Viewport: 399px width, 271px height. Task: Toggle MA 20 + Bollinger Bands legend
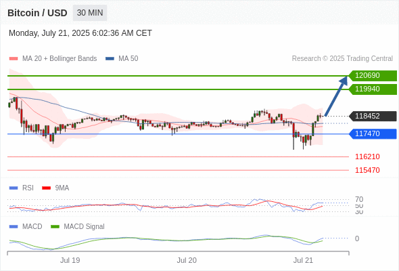point(53,59)
